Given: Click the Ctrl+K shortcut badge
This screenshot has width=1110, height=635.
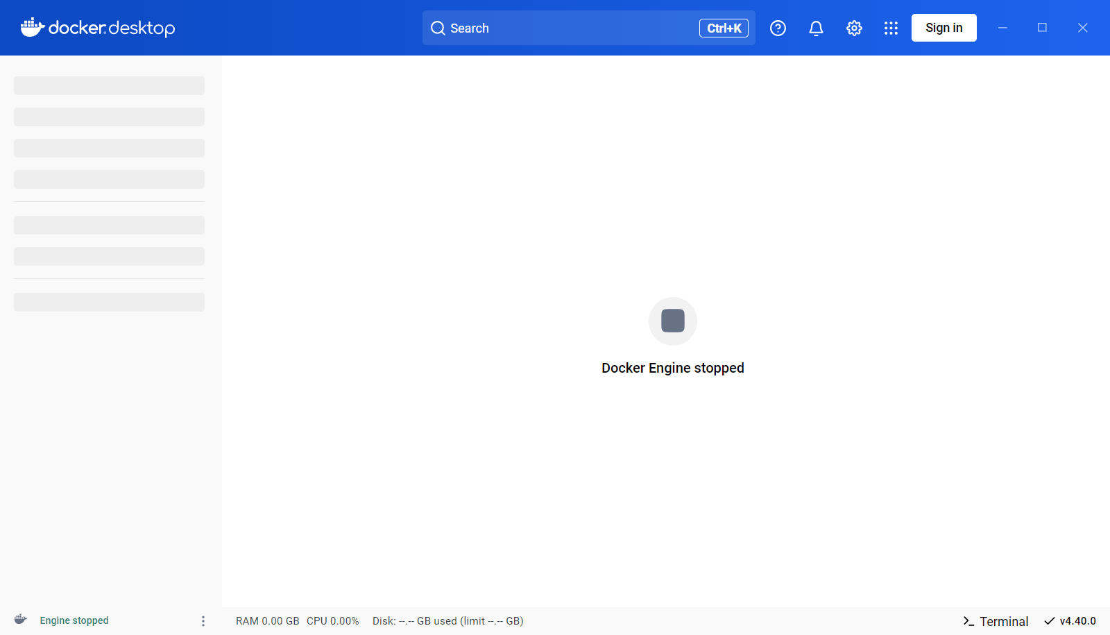Looking at the screenshot, I should pyautogui.click(x=724, y=28).
